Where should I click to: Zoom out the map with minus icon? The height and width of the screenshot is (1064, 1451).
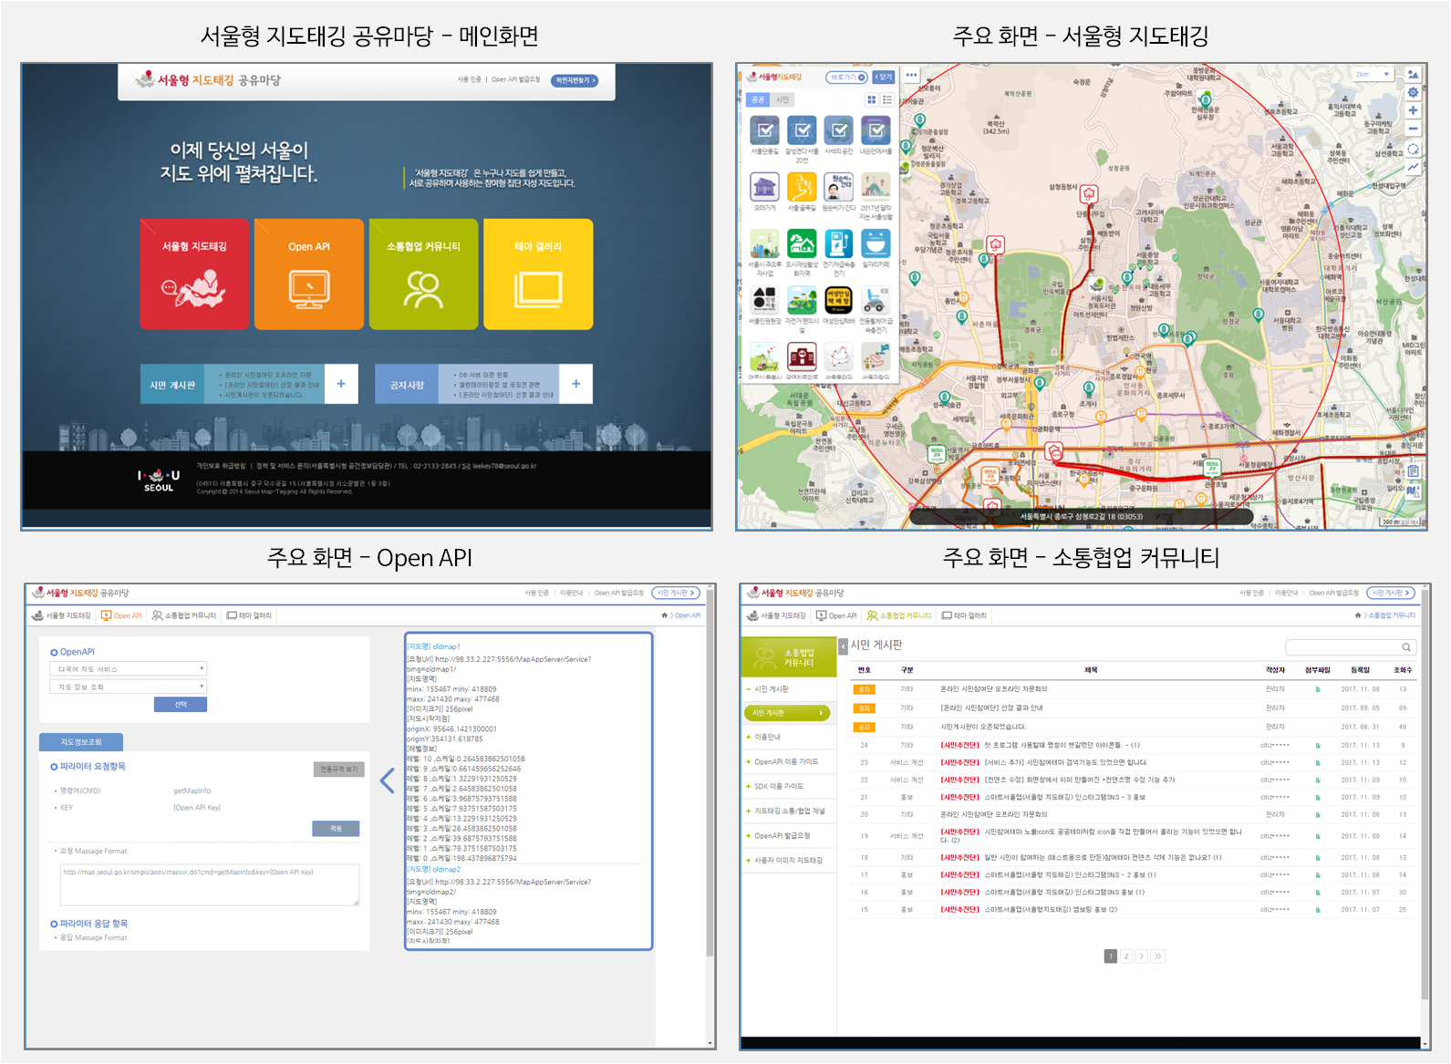(1413, 129)
